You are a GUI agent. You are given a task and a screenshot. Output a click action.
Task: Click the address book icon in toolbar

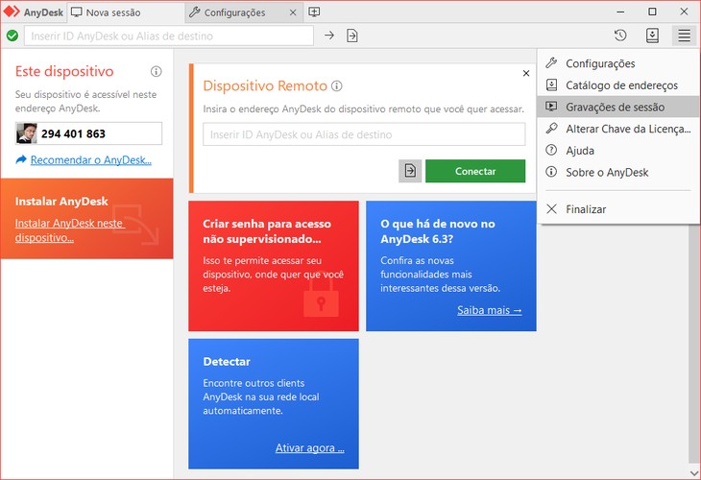[652, 36]
